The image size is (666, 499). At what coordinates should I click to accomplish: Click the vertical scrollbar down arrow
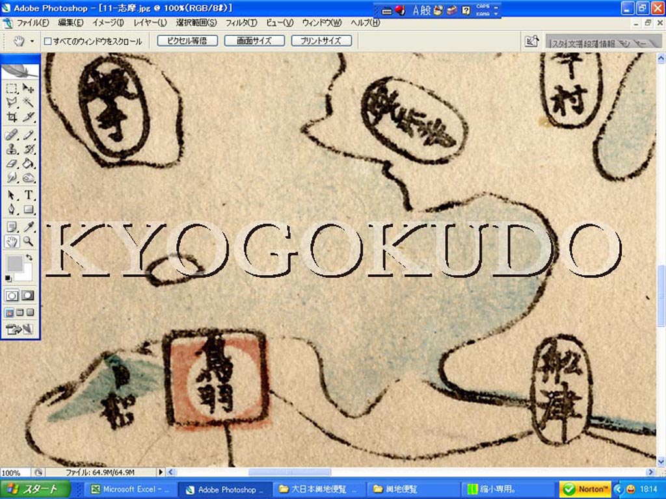click(661, 461)
